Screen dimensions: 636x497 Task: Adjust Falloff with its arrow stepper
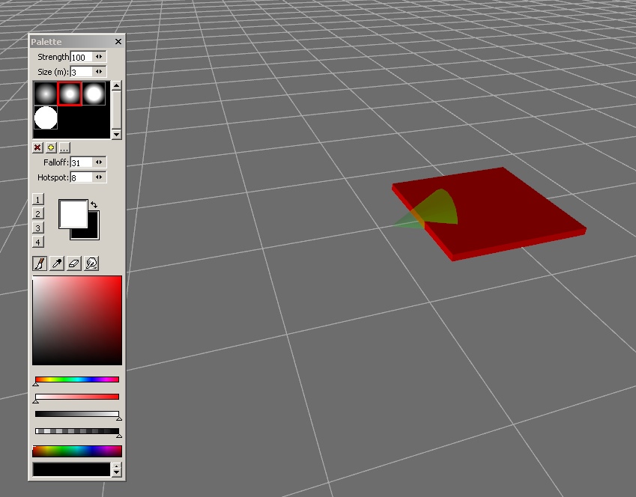coord(99,162)
